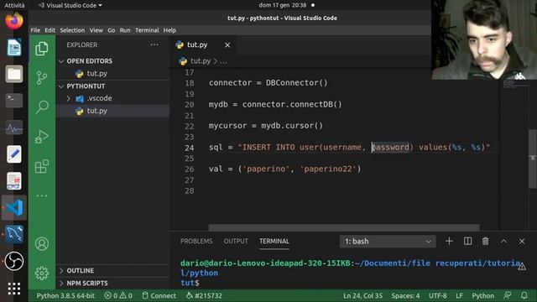Image resolution: width=537 pixels, height=302 pixels.
Task: Open the Explorer view in activity bar
Action: click(x=42, y=49)
